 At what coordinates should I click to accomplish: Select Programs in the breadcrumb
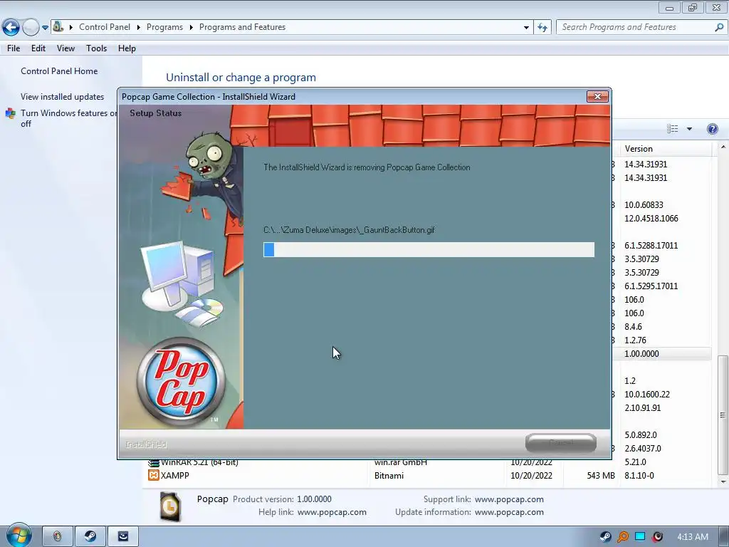tap(164, 27)
